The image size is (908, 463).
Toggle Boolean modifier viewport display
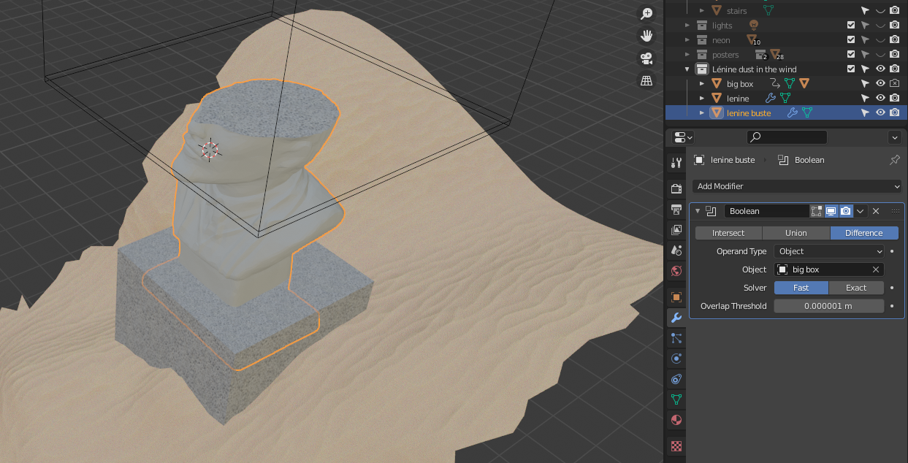831,211
